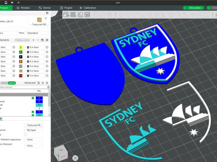Open the bottom Auto dropdown
Screen dimensions: 217x162
(x=33, y=146)
